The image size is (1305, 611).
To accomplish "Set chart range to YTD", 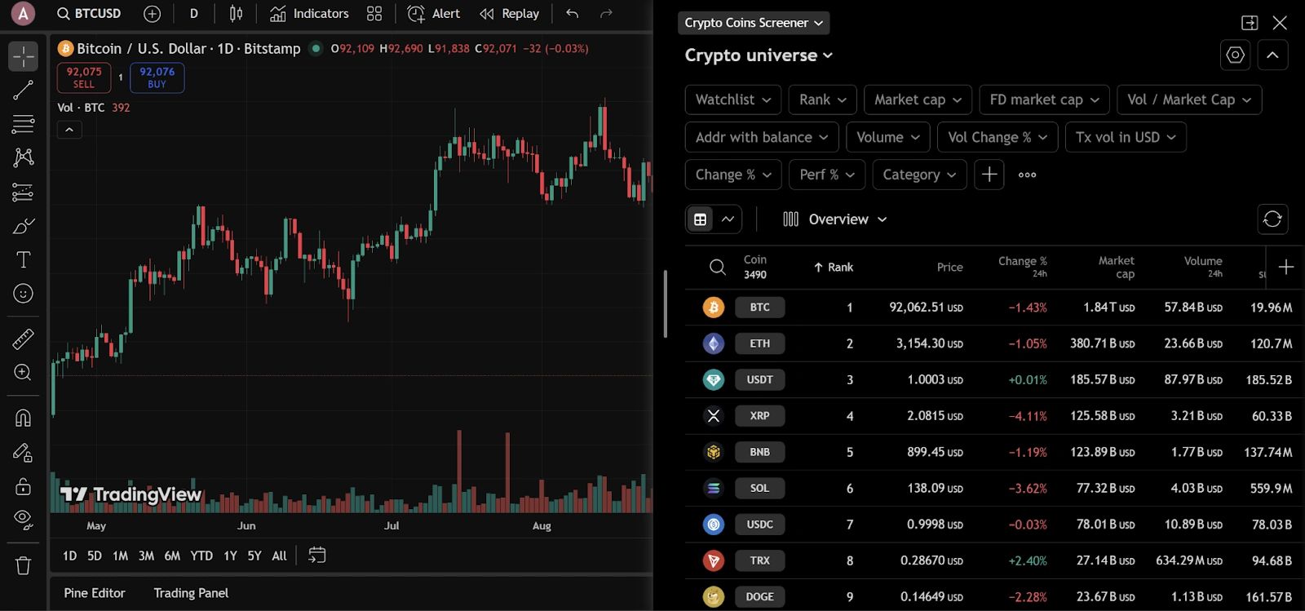I will click(x=201, y=556).
